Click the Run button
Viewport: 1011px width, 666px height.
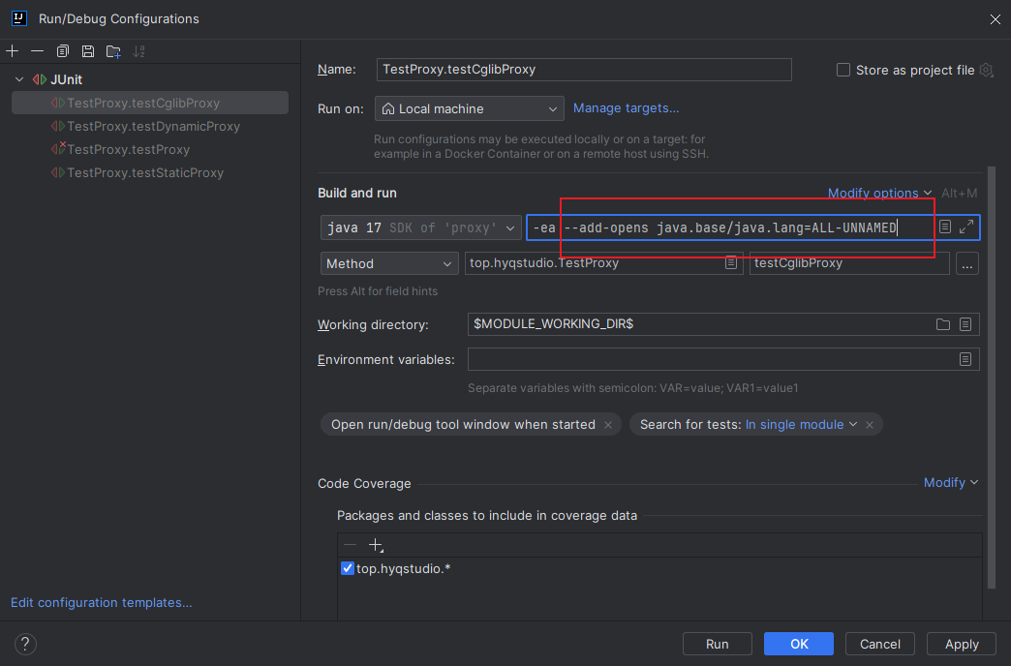pyautogui.click(x=717, y=644)
